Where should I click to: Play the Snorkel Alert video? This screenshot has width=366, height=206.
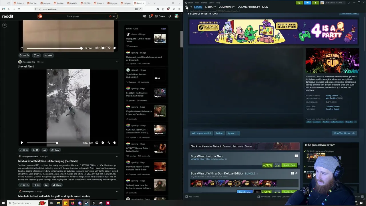[22, 142]
